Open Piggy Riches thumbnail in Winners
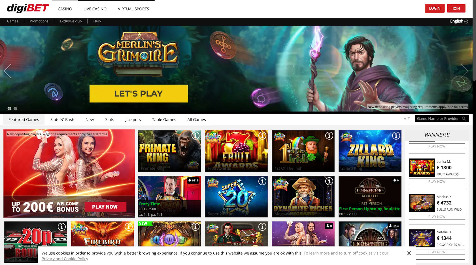The width and height of the screenshot is (476, 265). pyautogui.click(x=422, y=238)
